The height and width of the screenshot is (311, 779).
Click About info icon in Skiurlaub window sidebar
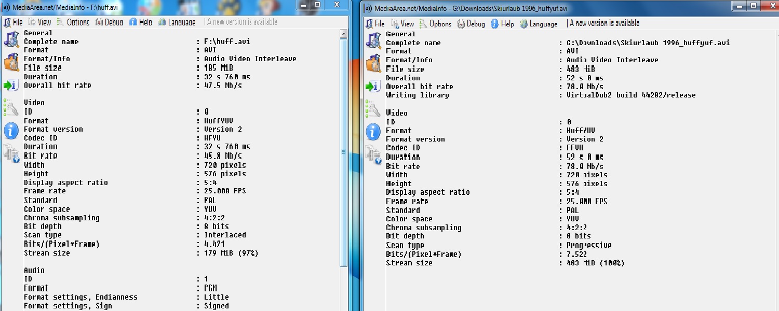(x=373, y=132)
